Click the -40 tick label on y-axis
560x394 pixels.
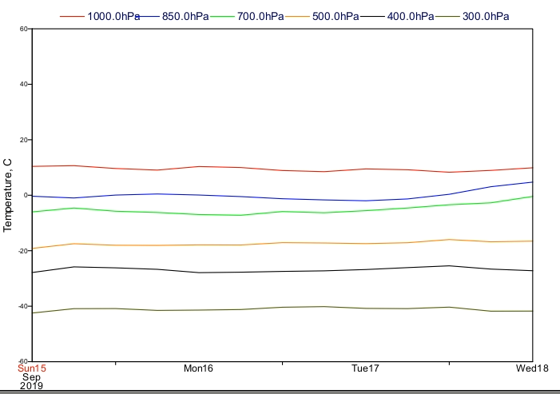(23, 306)
